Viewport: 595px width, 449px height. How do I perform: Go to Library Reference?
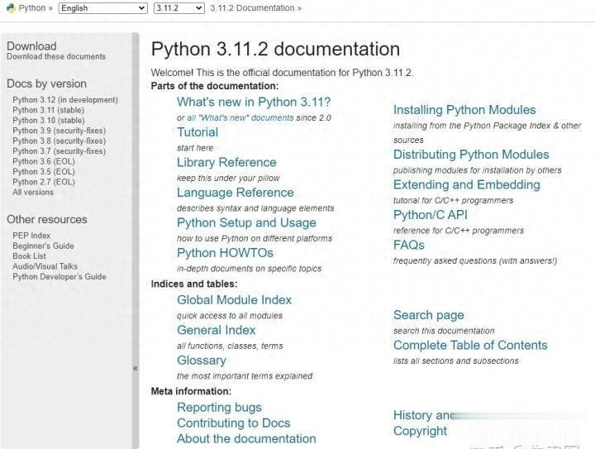click(x=226, y=162)
